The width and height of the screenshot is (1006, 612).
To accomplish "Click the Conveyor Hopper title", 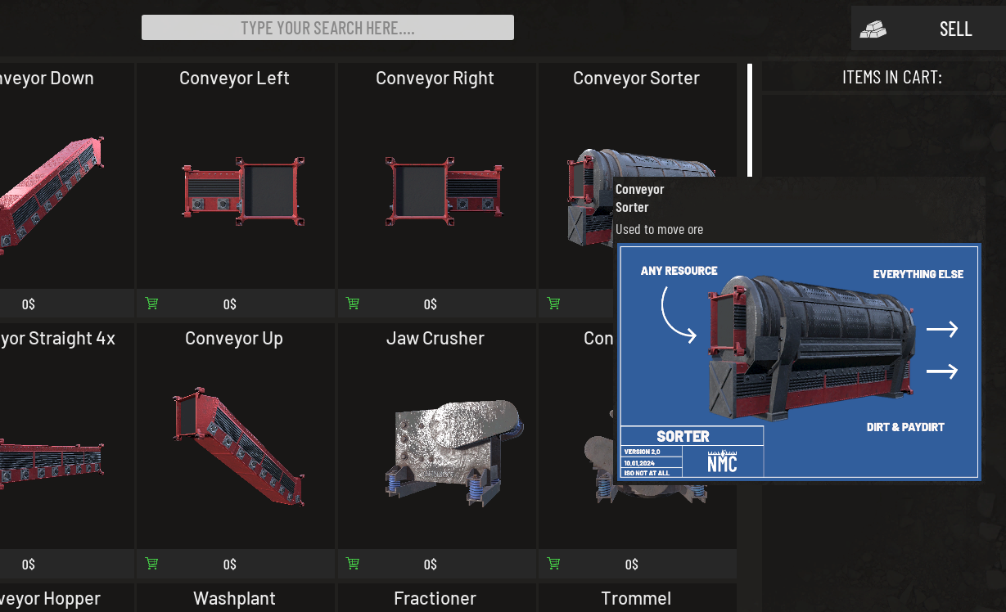I will 50,599.
